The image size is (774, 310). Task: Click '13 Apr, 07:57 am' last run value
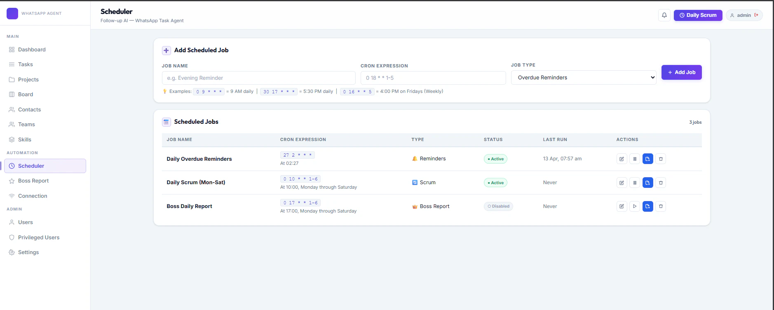562,159
